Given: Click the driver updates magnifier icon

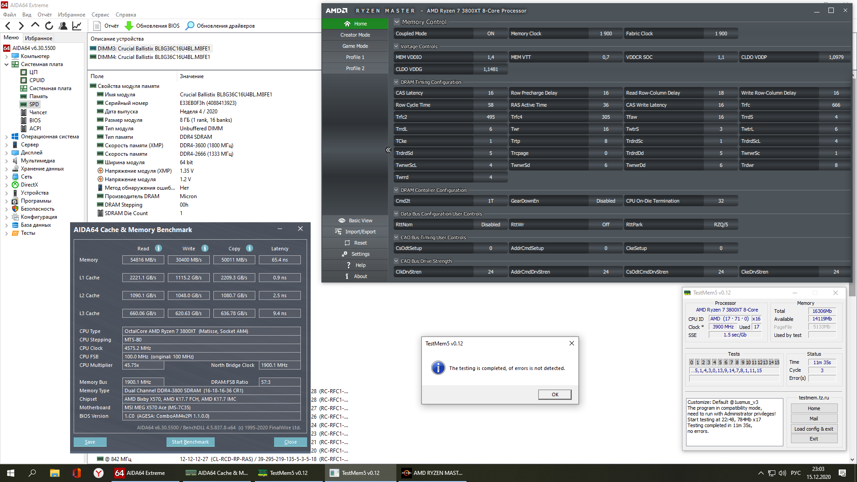Looking at the screenshot, I should (190, 26).
